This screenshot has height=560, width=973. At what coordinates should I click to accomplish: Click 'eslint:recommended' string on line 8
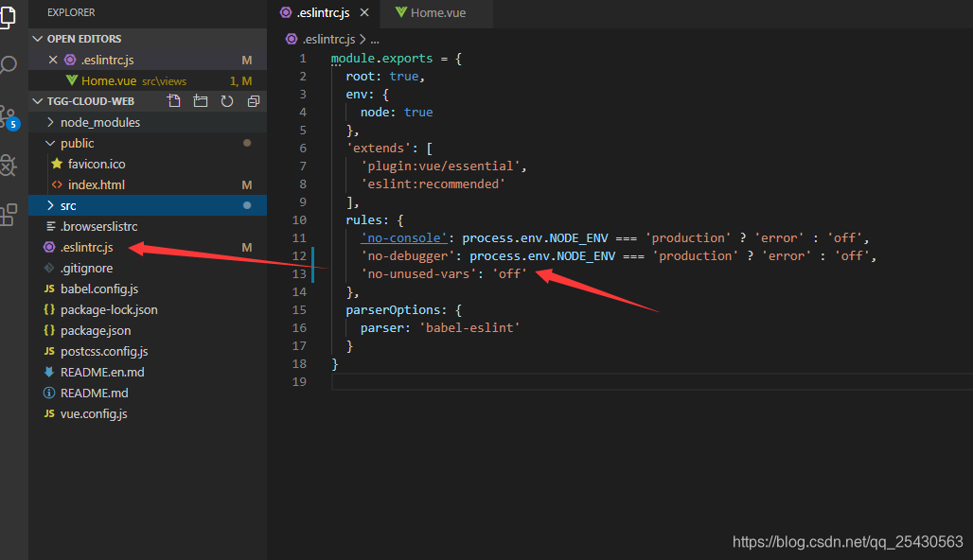pos(433,184)
